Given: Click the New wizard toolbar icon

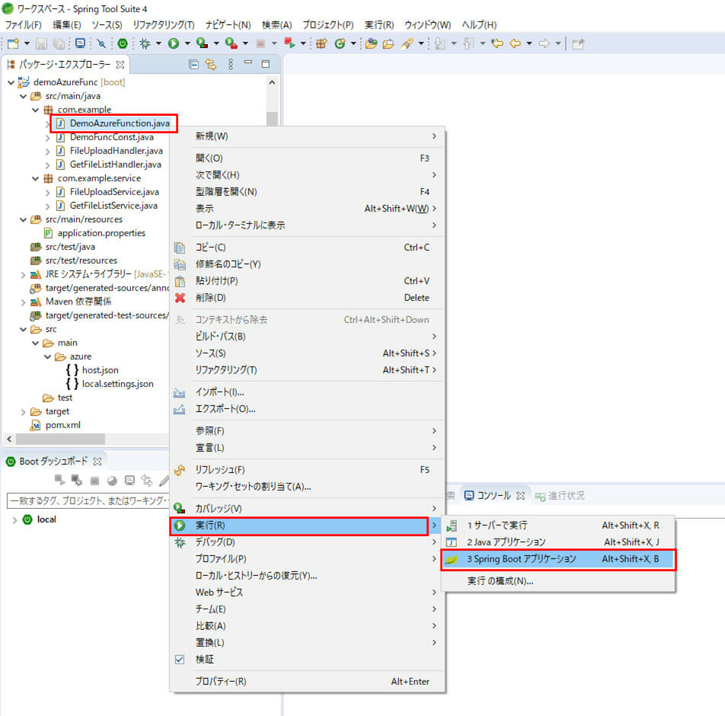Looking at the screenshot, I should [13, 43].
